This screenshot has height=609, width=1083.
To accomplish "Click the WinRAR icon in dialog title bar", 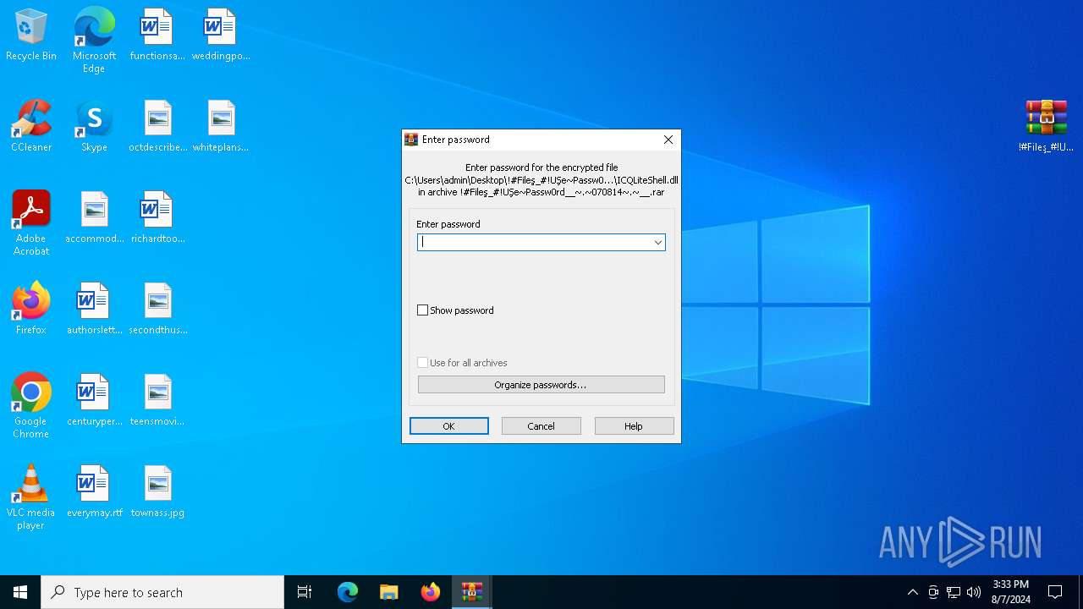I will [x=411, y=140].
